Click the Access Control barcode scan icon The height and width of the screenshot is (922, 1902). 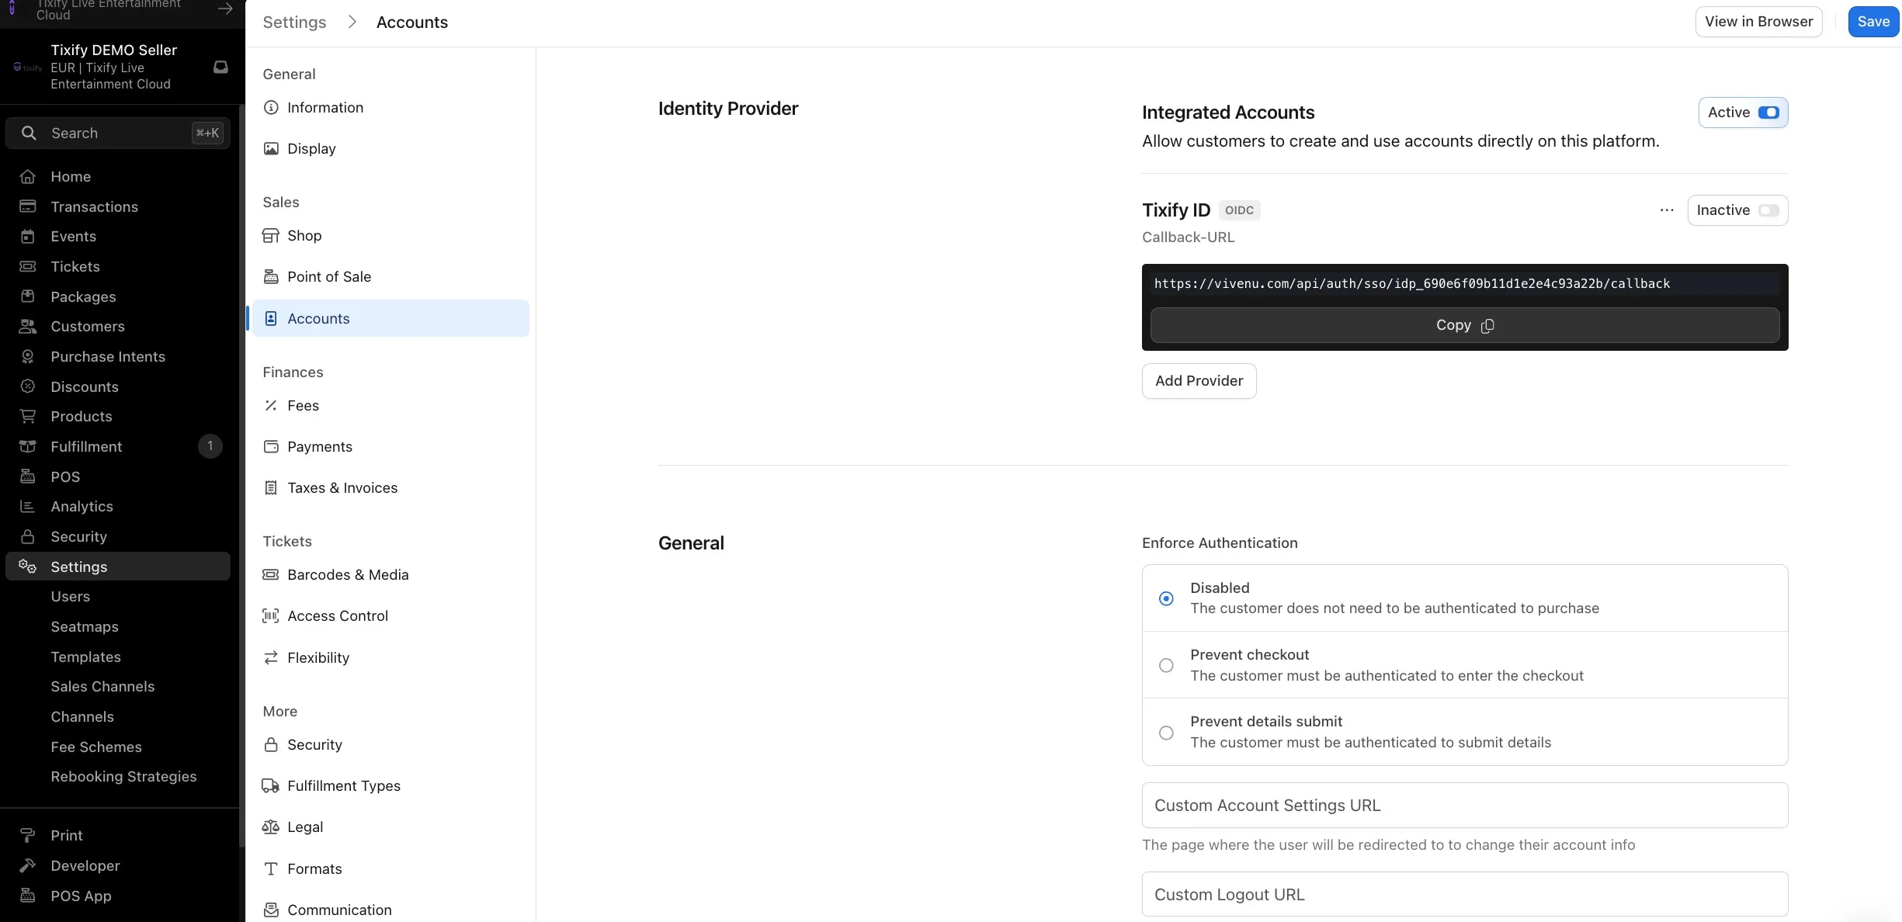pos(271,616)
